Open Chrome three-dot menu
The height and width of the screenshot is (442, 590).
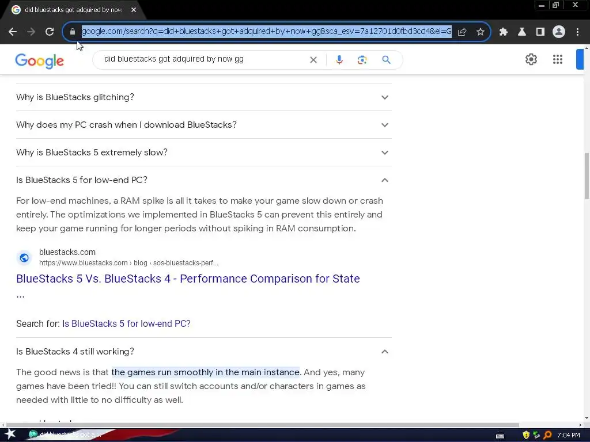pos(577,32)
